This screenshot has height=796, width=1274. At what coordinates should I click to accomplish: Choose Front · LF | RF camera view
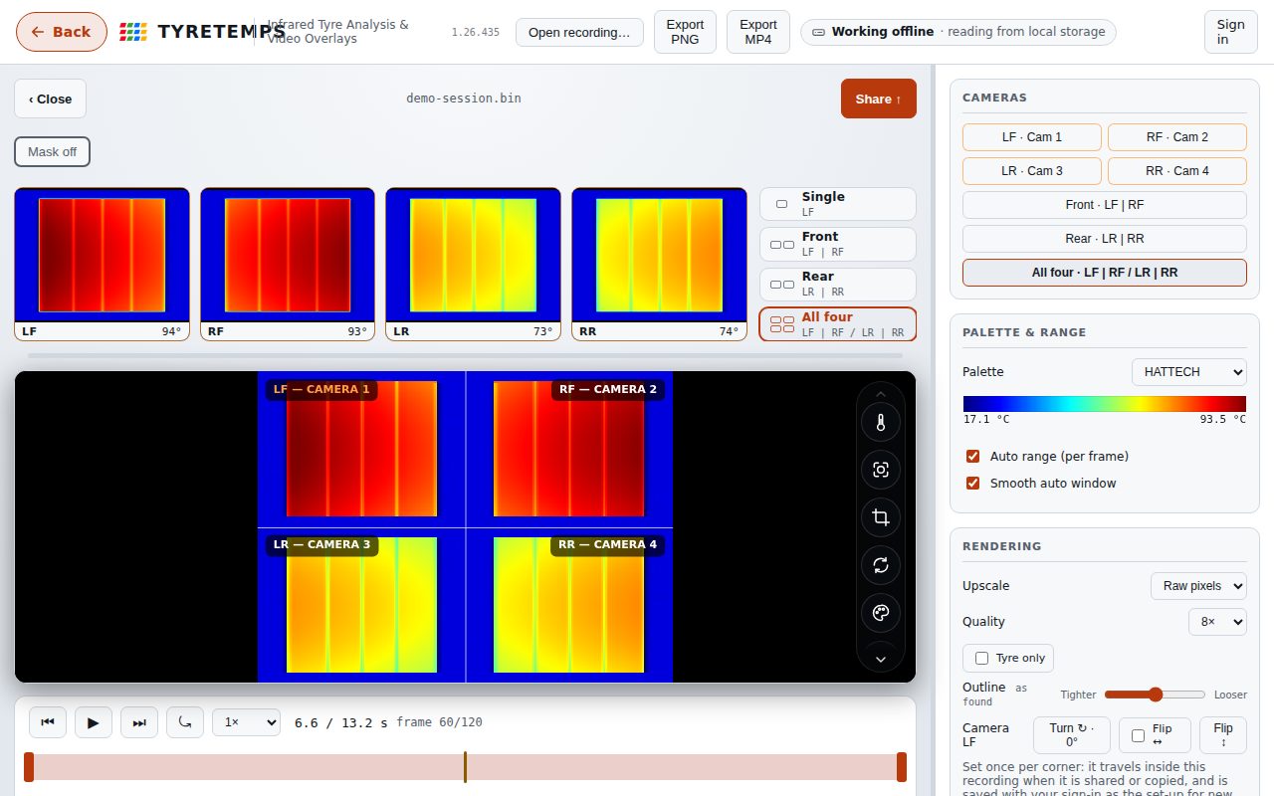click(x=1105, y=205)
